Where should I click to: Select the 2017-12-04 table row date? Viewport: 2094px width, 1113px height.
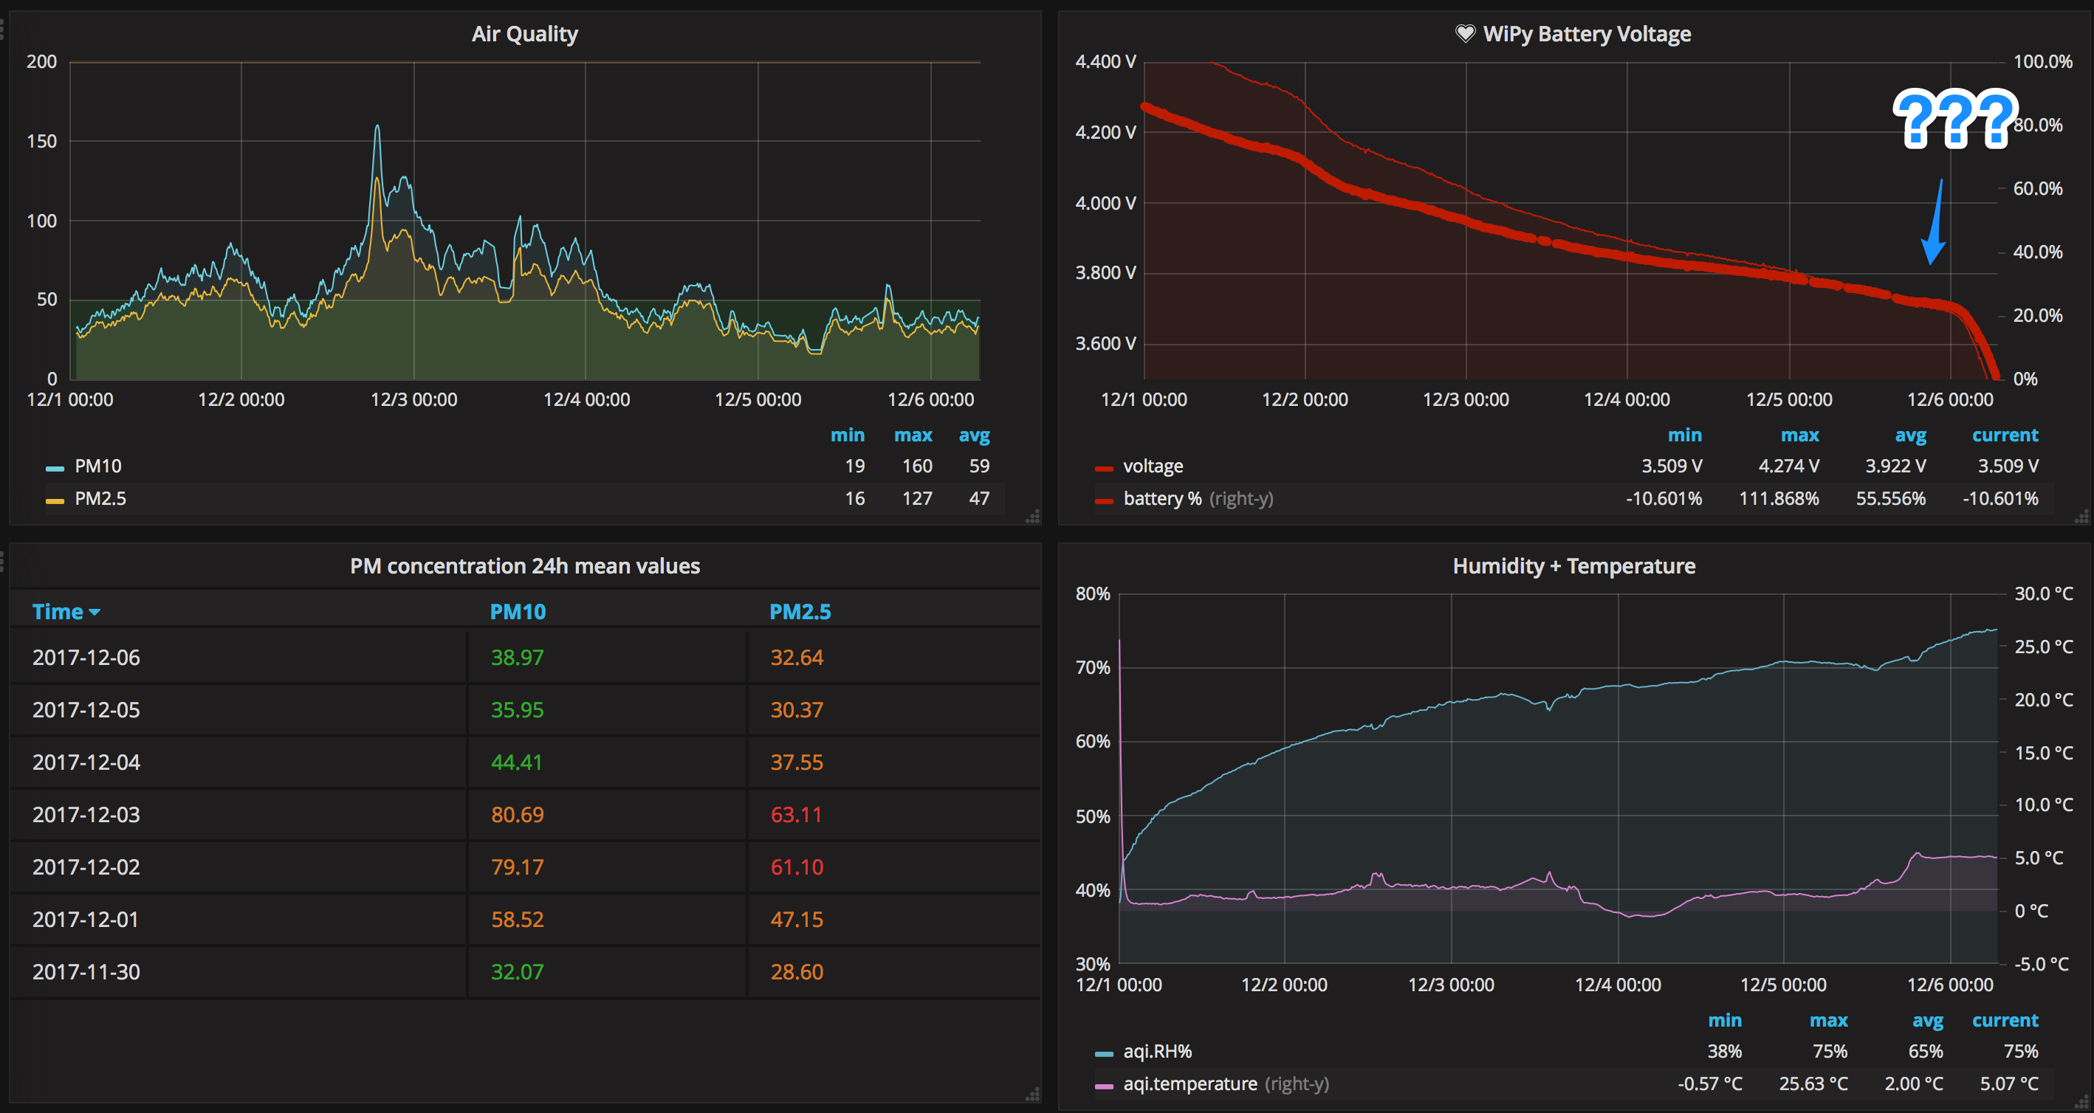86,762
